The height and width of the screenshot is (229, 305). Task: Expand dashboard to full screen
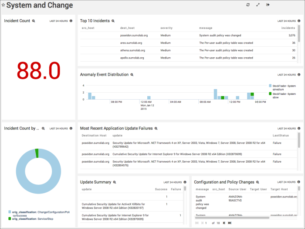coord(258,5)
